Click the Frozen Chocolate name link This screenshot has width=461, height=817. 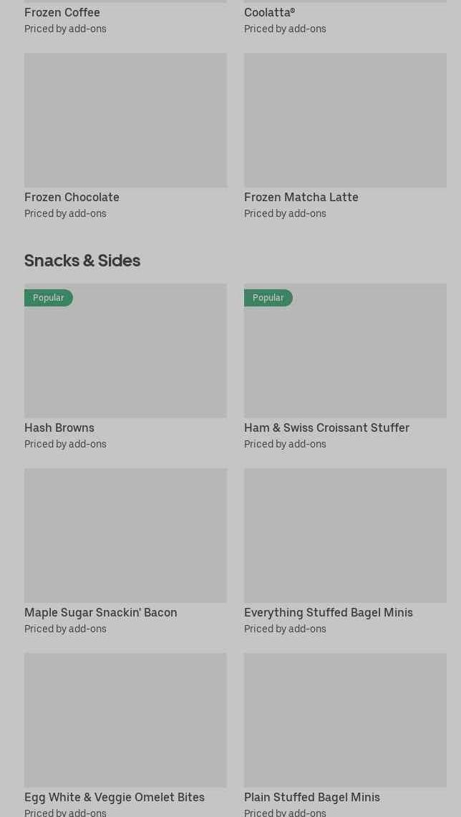point(72,197)
